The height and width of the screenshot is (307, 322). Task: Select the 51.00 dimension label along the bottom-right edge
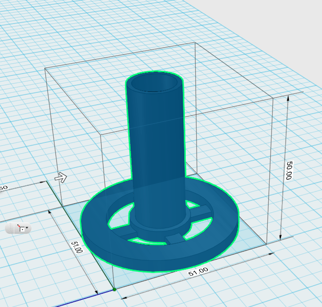click(198, 272)
